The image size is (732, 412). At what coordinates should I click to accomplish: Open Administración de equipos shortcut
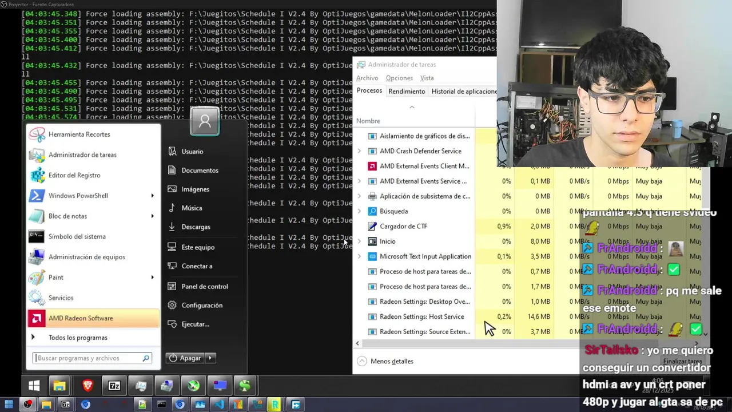click(93, 257)
